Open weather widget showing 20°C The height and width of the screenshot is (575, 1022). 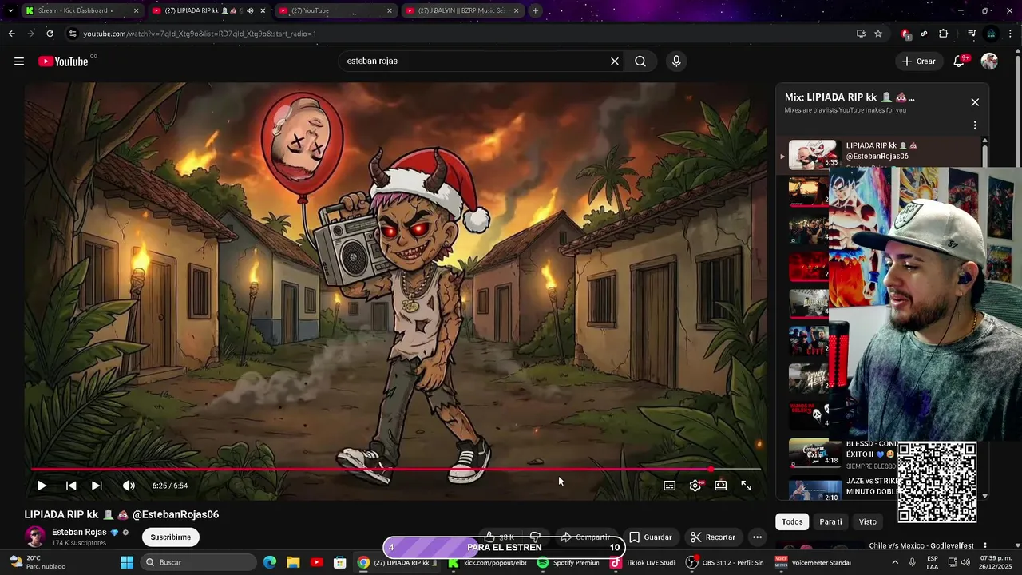(x=36, y=562)
